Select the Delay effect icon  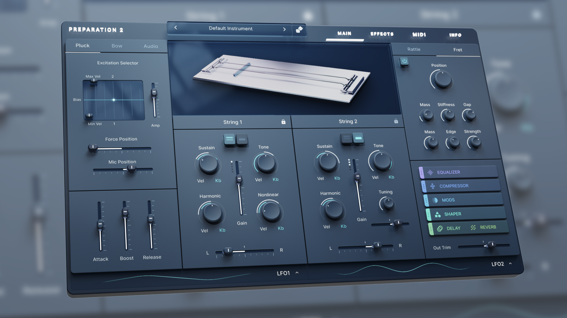coord(440,228)
